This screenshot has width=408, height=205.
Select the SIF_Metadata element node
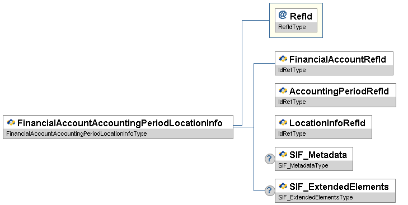coord(314,159)
